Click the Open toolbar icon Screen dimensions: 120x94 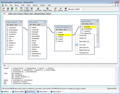click(x=3, y=9)
